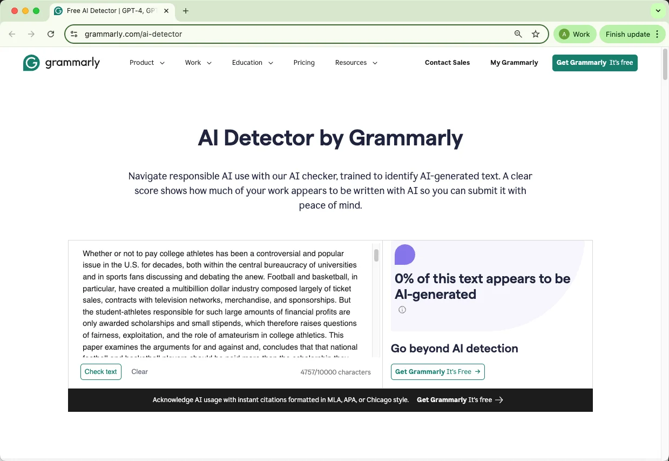Viewport: 669px width, 461px height.
Task: Click the text area scrollbar thumb
Action: coord(376,255)
